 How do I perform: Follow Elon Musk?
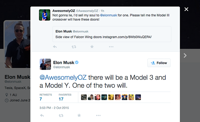pos(159,63)
